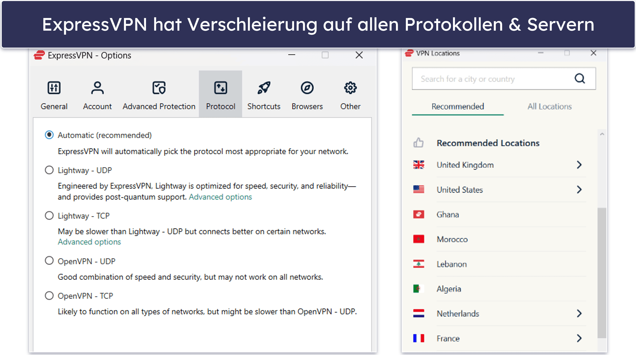The width and height of the screenshot is (636, 355).
Task: Click the ExpressVPN logo in Options title bar
Action: tap(39, 55)
